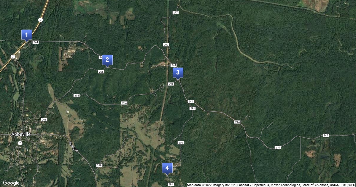356x187 pixels.
Task: Click the 289 road shield
Action: [x=99, y=165]
